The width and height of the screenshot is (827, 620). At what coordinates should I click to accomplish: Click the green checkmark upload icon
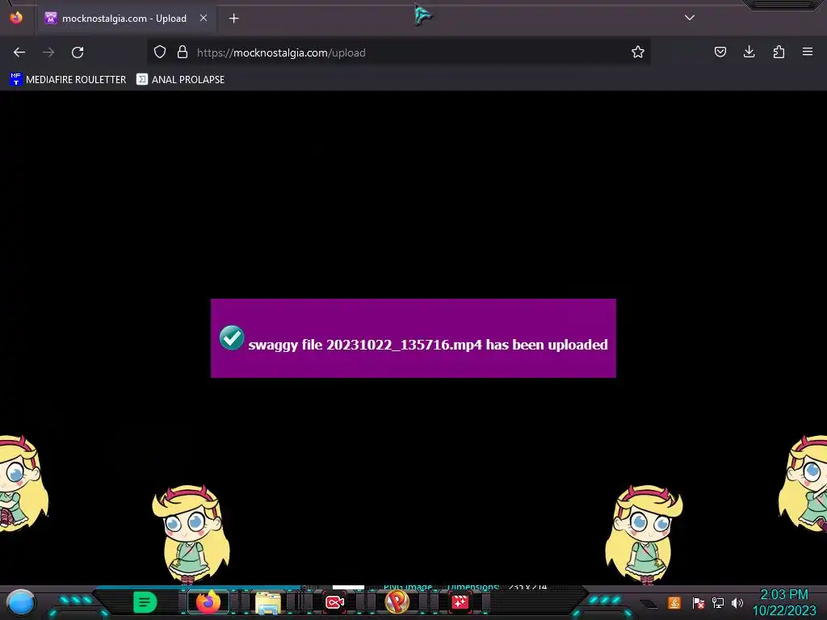pyautogui.click(x=232, y=338)
